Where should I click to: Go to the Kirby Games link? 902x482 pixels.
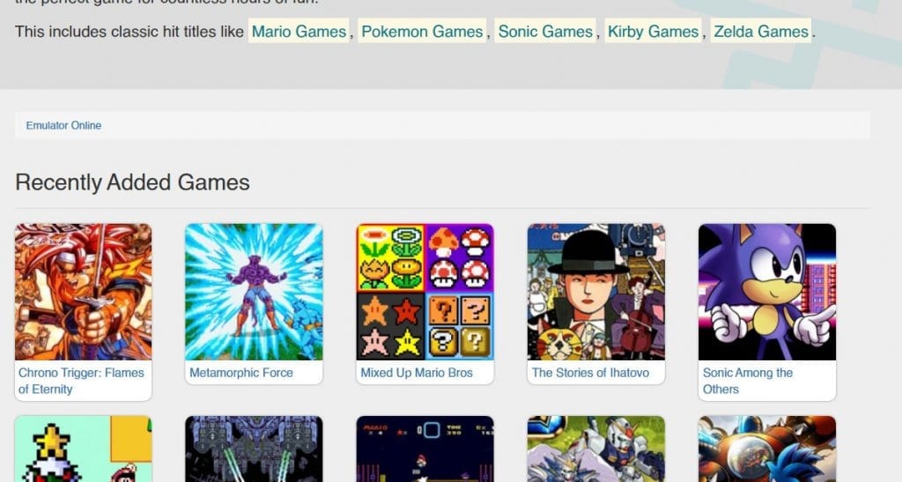(653, 31)
